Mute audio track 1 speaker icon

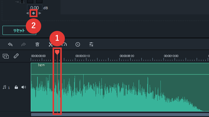24,87
